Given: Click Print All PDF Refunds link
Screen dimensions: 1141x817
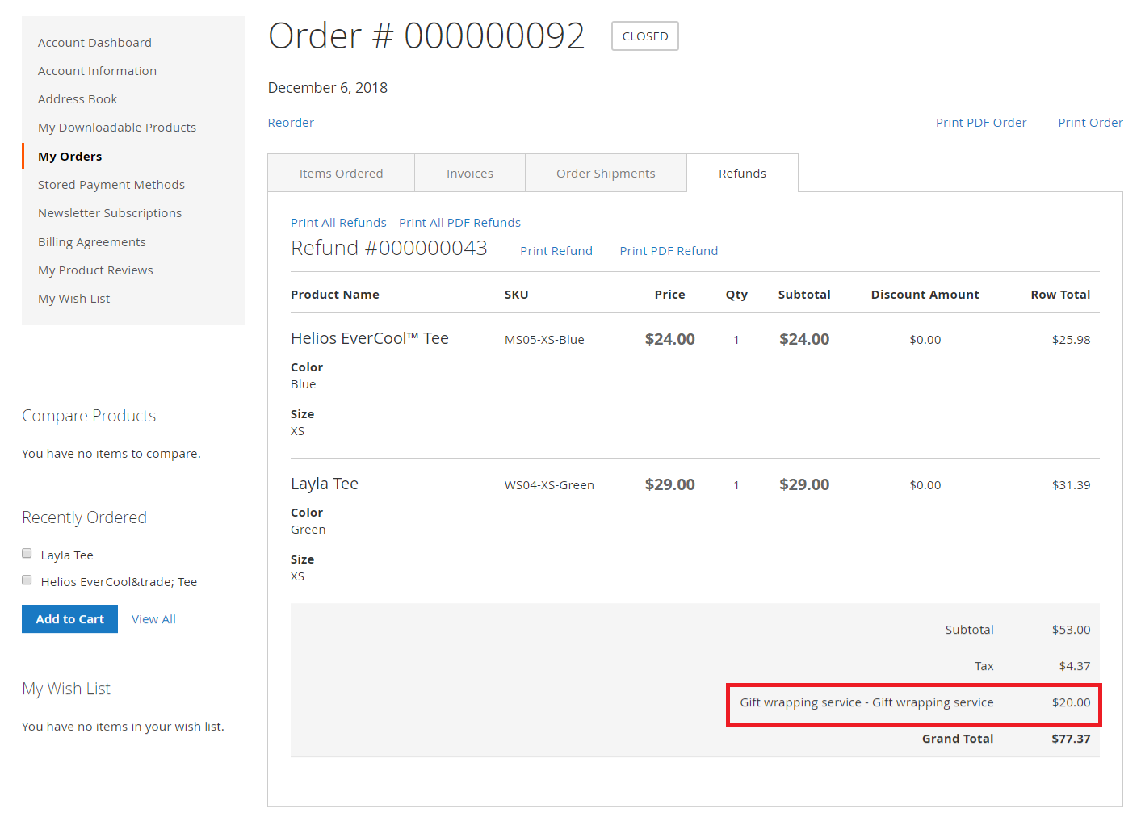Looking at the screenshot, I should click(x=459, y=223).
